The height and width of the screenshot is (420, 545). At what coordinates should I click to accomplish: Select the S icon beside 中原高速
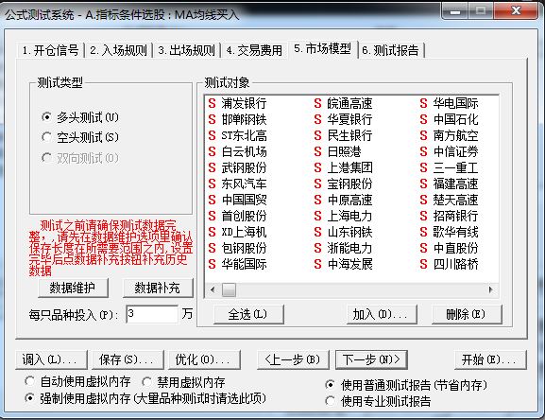317,200
